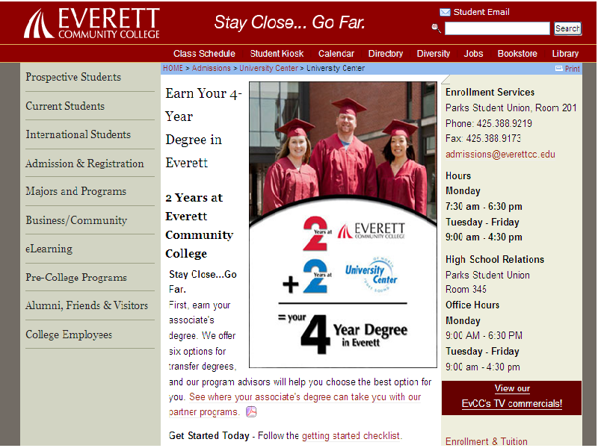This screenshot has height=448, width=598.
Task: Open eLearning in the sidebar
Action: [x=49, y=249]
